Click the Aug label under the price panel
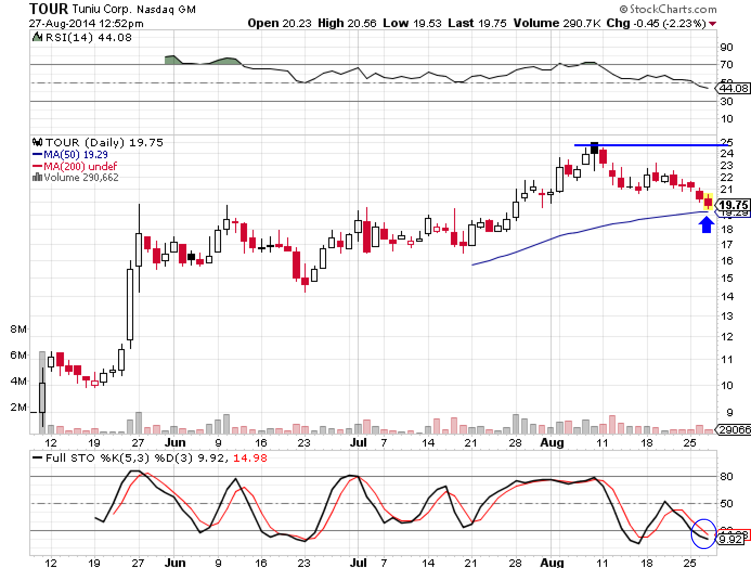The image size is (751, 568). [x=552, y=442]
